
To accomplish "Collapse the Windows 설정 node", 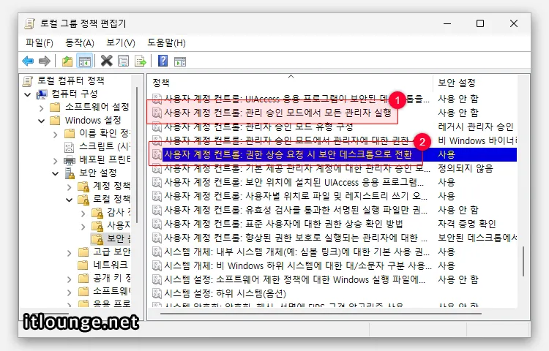I will (x=41, y=121).
